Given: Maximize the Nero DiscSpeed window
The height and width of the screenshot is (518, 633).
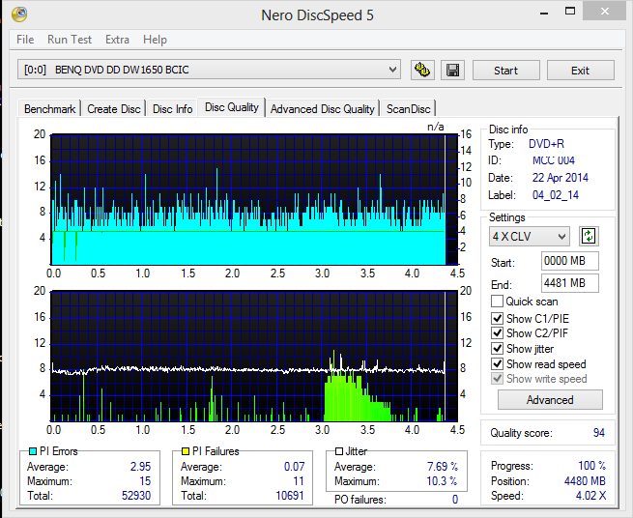Looking at the screenshot, I should pos(570,12).
